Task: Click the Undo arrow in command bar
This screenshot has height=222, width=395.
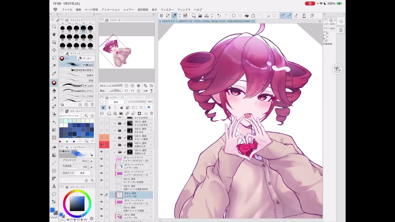Action: click(x=219, y=16)
